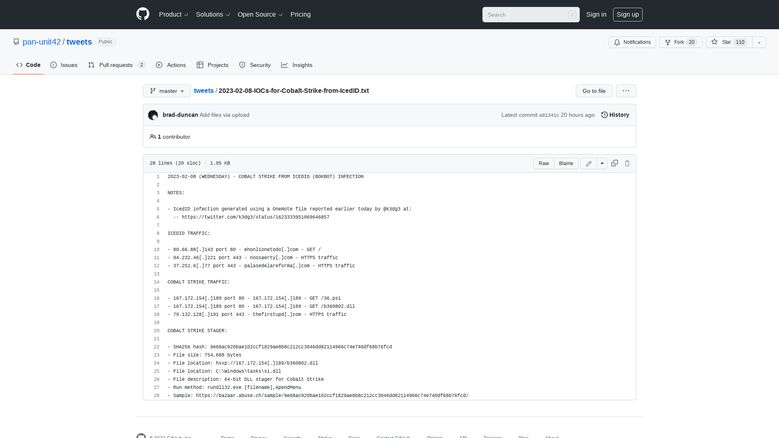
Task: Open the Pull requests tab
Action: click(116, 65)
